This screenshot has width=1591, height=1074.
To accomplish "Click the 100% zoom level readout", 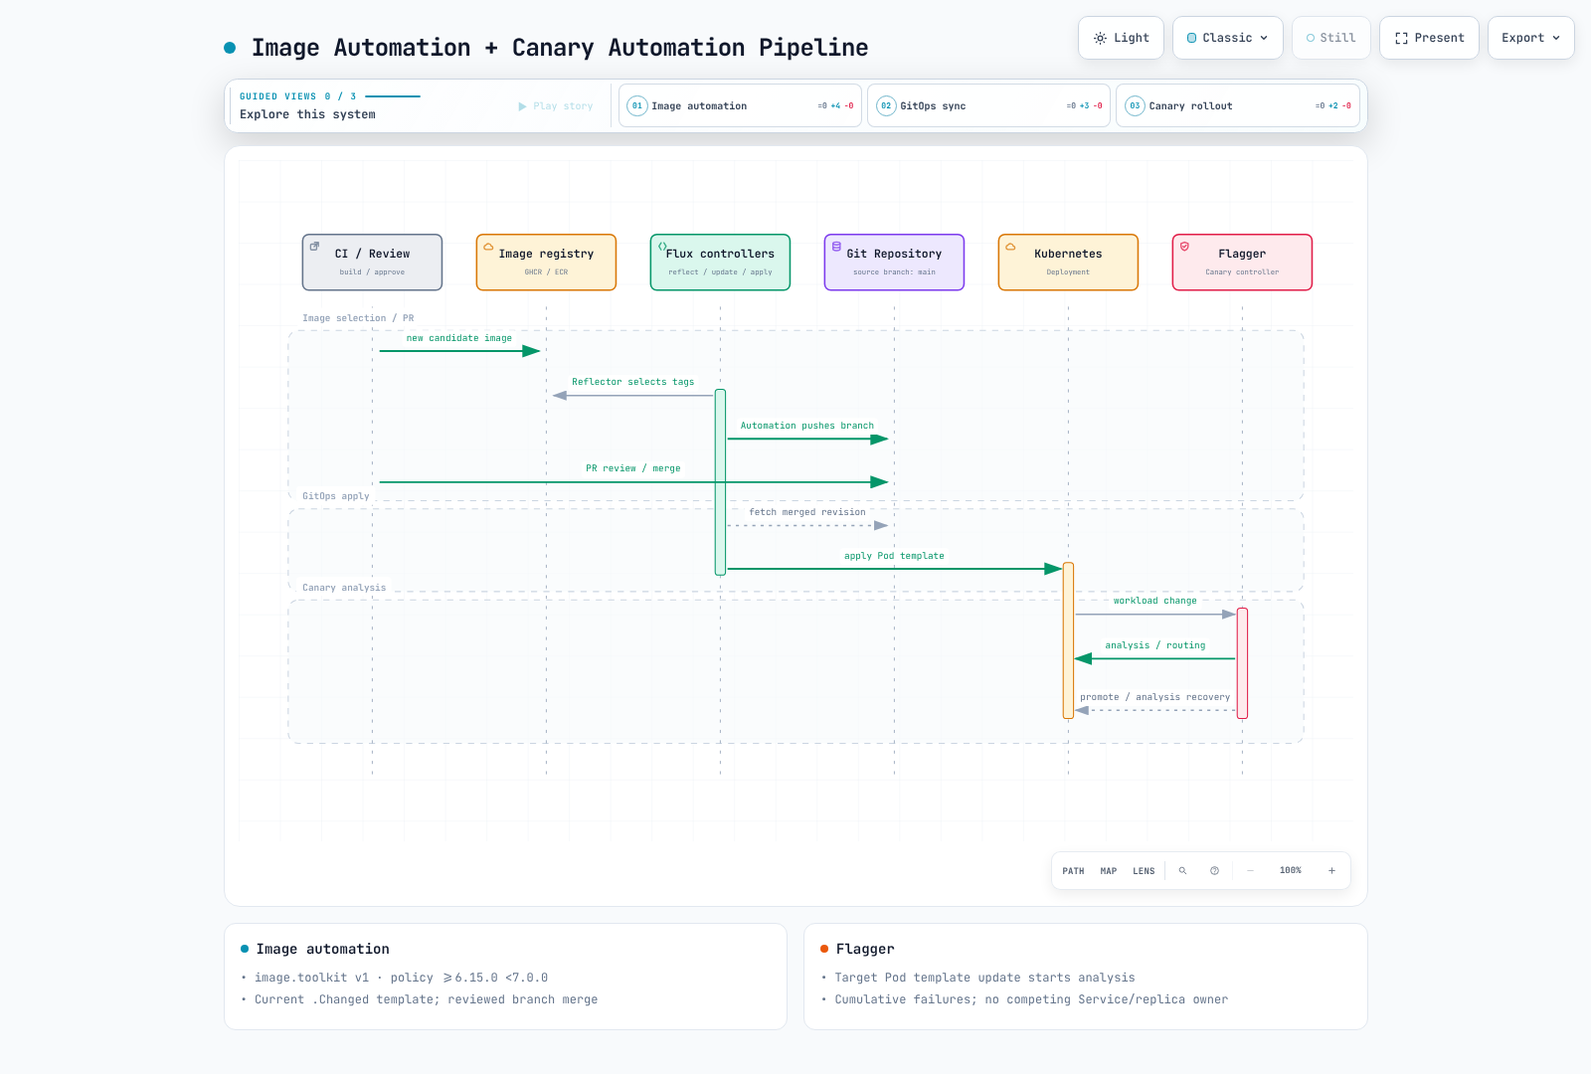I will (x=1291, y=871).
